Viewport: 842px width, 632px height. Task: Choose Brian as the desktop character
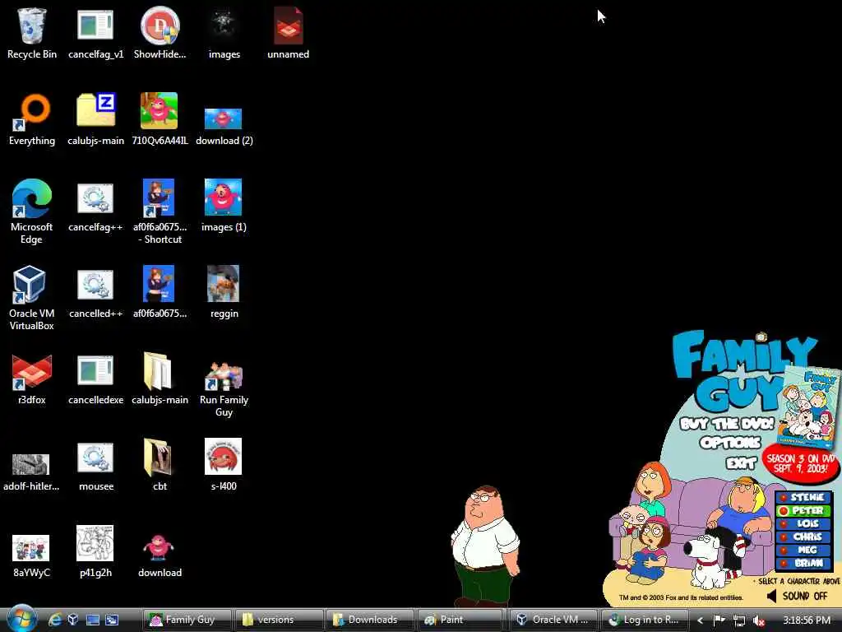point(803,563)
